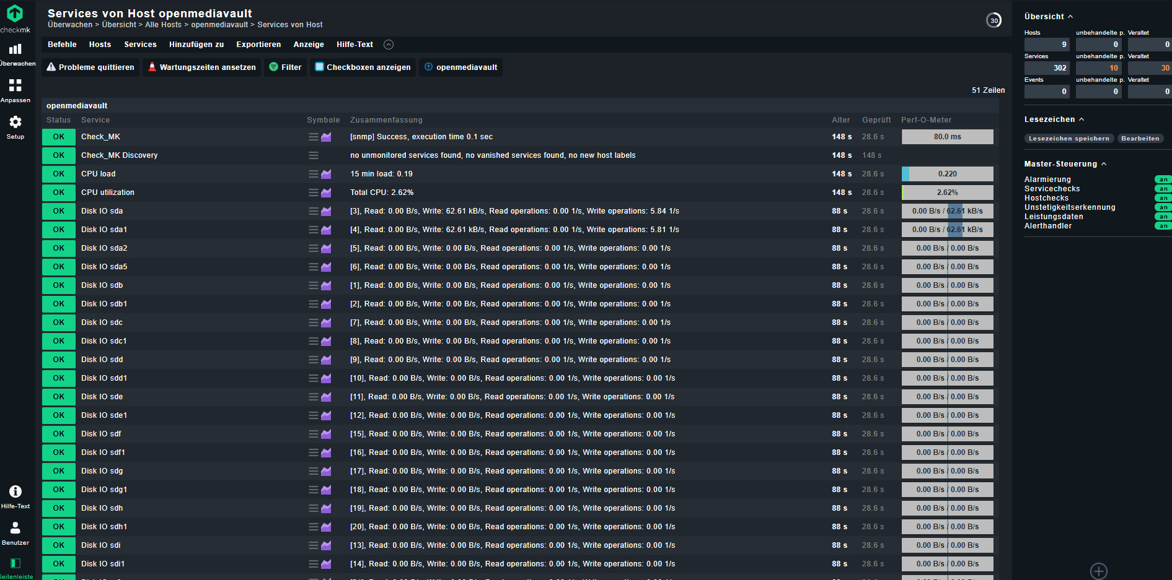Screen dimensions: 1172x580
Task: Open graph icon for CPU load
Action: coord(326,174)
